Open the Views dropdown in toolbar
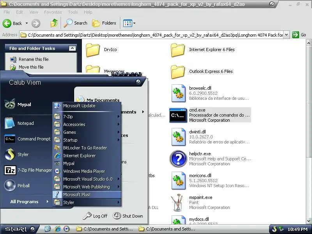 tap(129, 23)
